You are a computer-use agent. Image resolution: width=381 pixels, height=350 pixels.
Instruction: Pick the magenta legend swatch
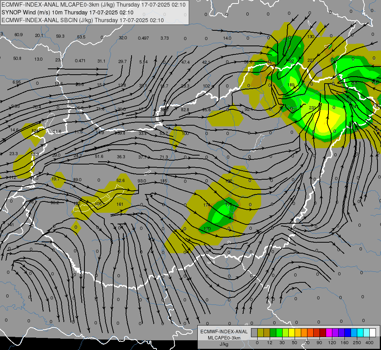tap(329, 332)
